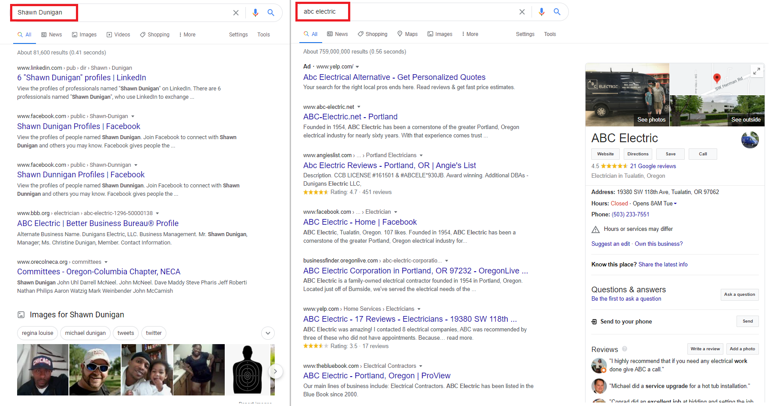
Task: Select Maps tab in abc electric search
Action: coord(407,34)
